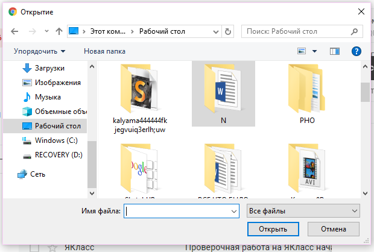Screen dimensions: 374x252
Task: Tick the checkbox beside ЯКласс email in background
Action: (34, 248)
